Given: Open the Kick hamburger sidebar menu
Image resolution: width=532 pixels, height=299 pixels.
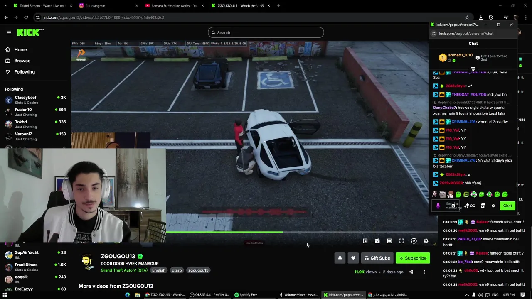Looking at the screenshot, I should click(x=9, y=32).
